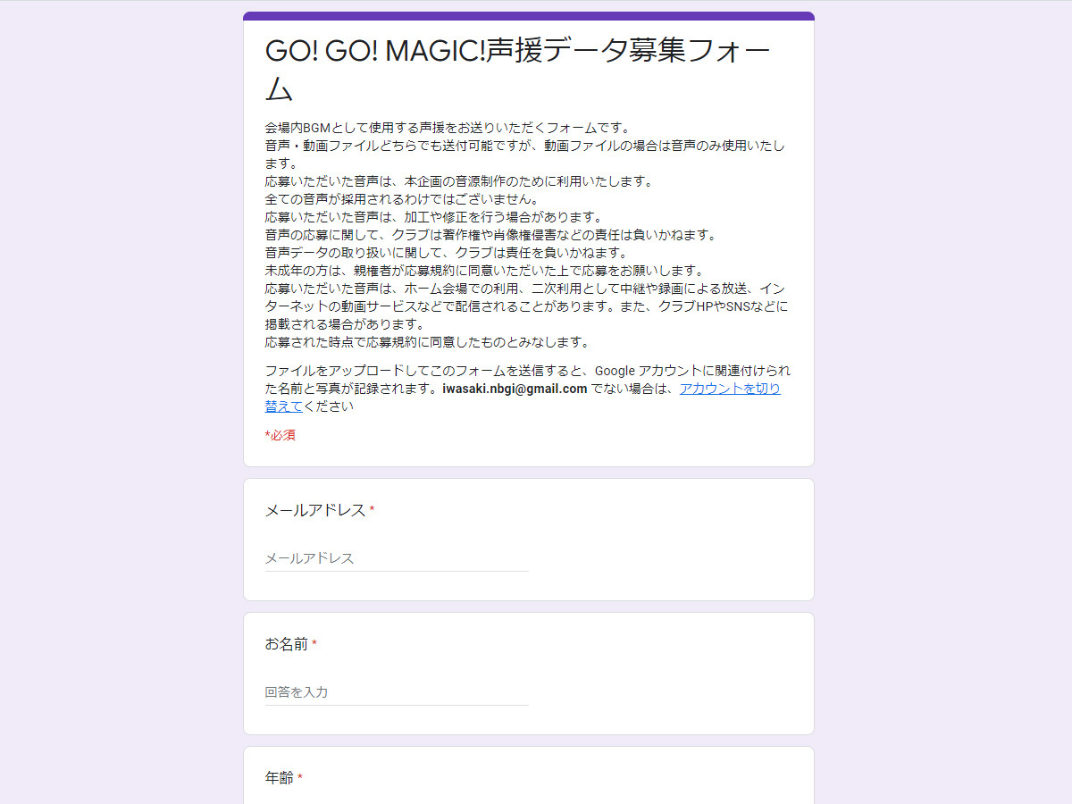Click the メールアドレス question label
The width and height of the screenshot is (1072, 804).
pos(315,510)
